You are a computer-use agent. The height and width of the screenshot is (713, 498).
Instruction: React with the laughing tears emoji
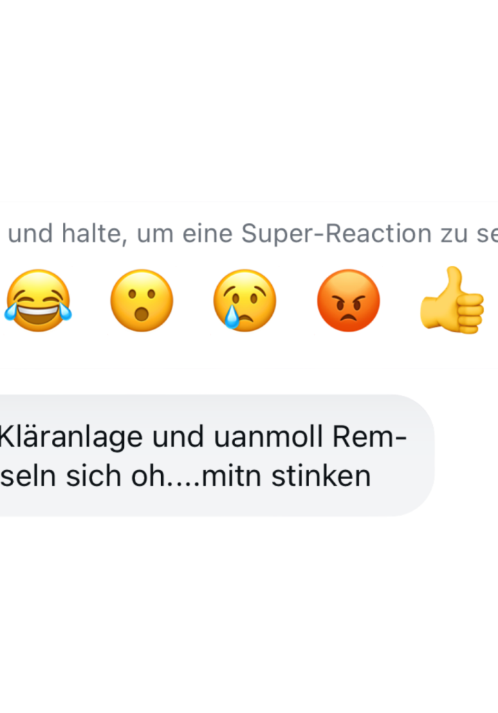pos(38,300)
